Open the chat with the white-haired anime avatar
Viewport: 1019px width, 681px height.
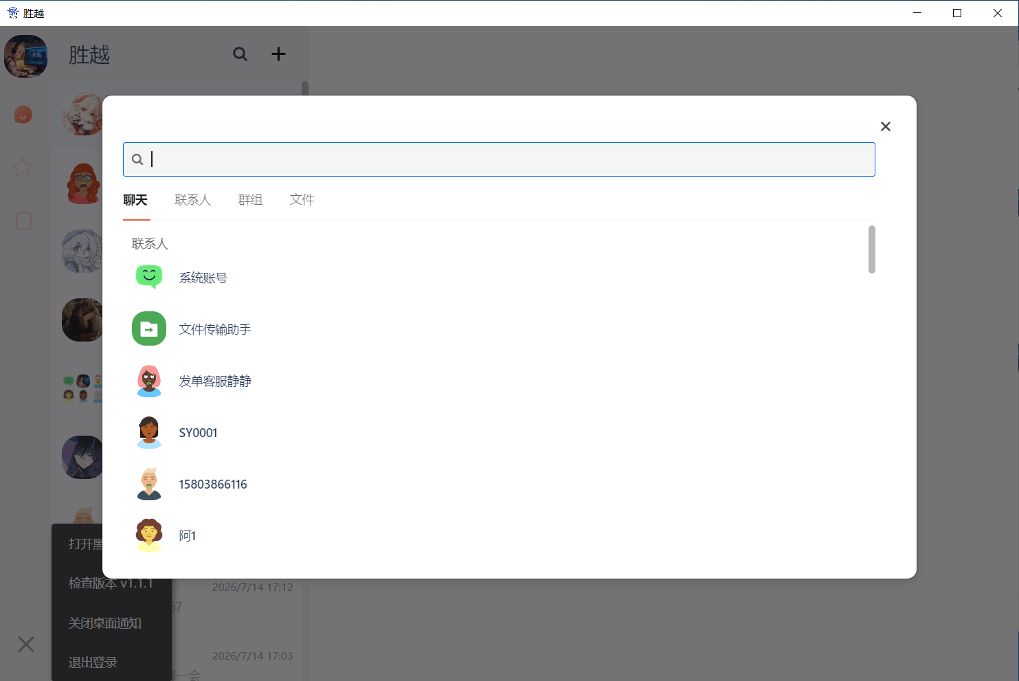[x=82, y=113]
